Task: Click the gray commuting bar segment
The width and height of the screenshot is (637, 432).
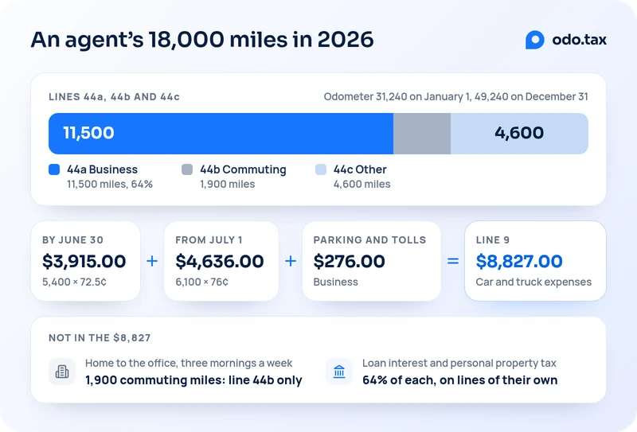Action: pos(422,134)
